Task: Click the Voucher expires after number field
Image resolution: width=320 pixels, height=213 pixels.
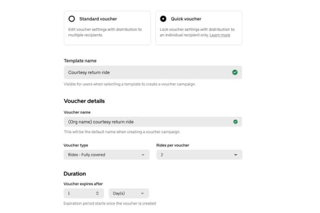Action: [x=83, y=193]
